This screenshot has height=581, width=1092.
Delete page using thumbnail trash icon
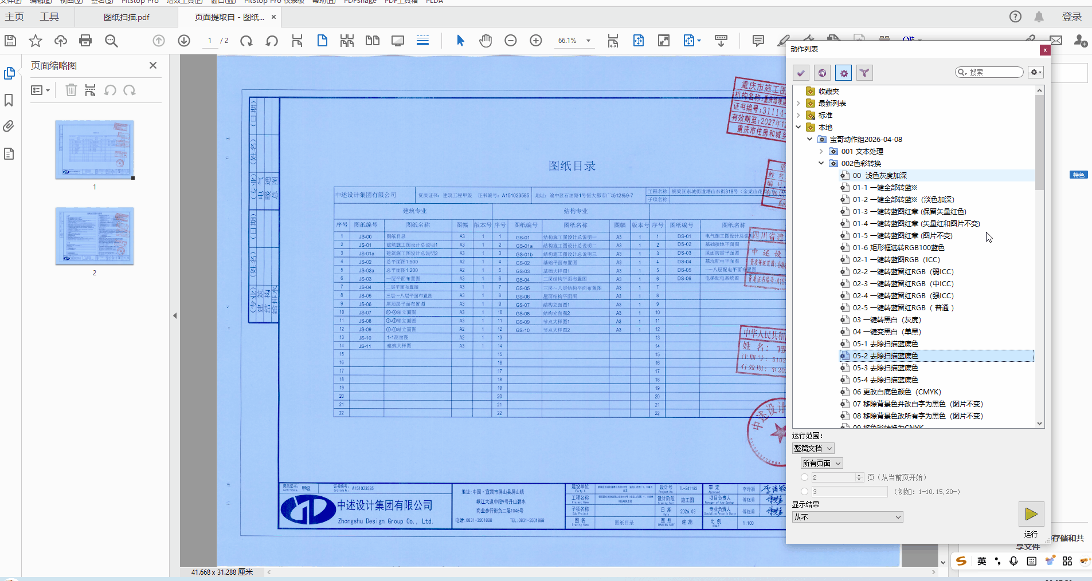(71, 90)
